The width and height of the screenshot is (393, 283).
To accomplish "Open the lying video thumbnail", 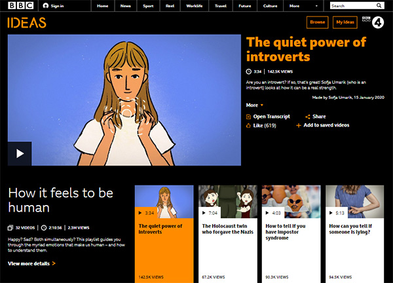I will point(354,202).
